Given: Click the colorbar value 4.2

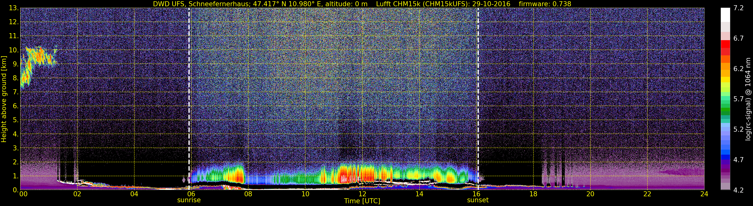Looking at the screenshot, I should pyautogui.click(x=739, y=190).
